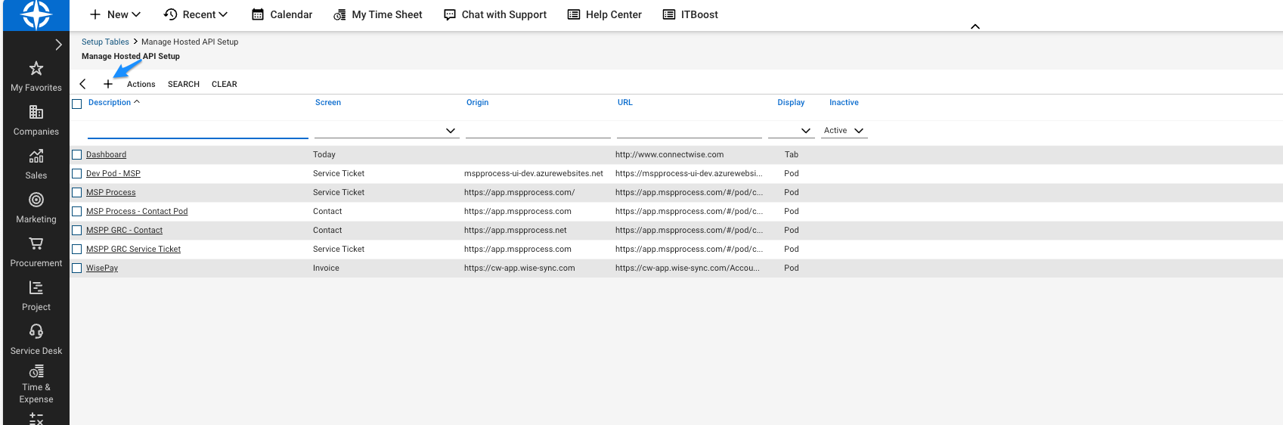
Task: Tick the checkbox for Dashboard row
Action: tap(76, 154)
